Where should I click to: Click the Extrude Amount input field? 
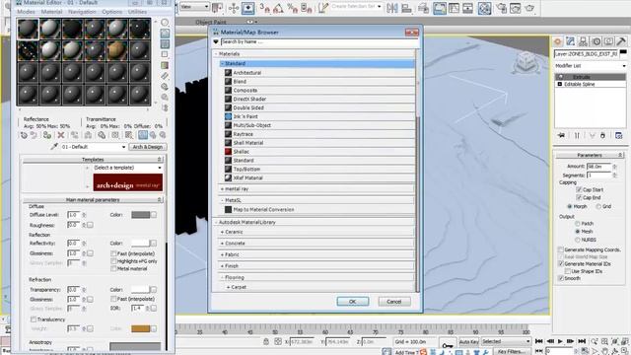pyautogui.click(x=598, y=167)
